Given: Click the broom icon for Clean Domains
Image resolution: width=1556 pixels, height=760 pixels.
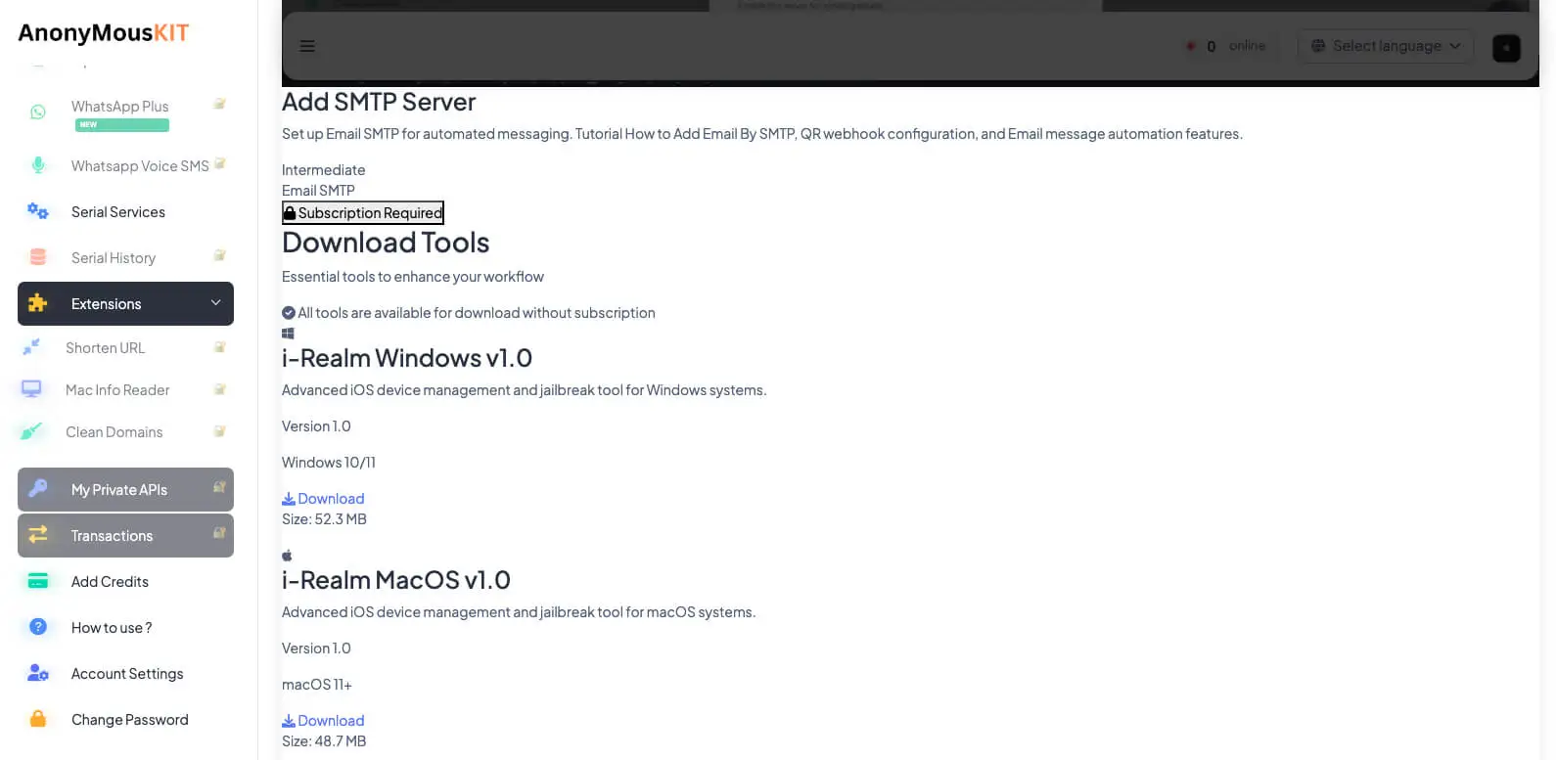Looking at the screenshot, I should coord(31,431).
